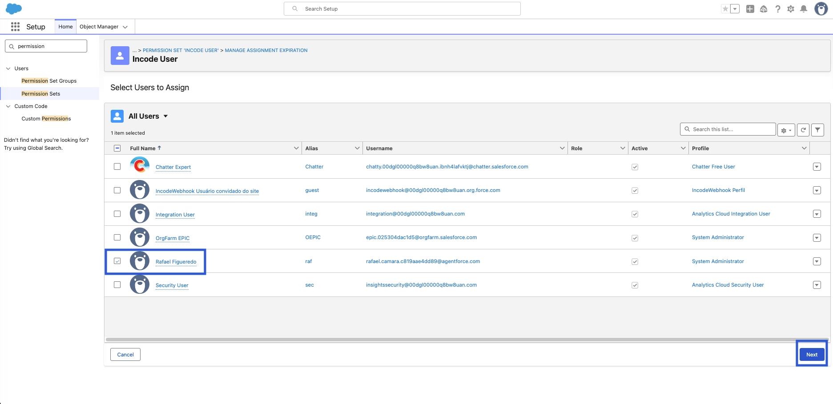Click the Salesforce cloud logo
This screenshot has height=404, width=833.
click(x=14, y=8)
